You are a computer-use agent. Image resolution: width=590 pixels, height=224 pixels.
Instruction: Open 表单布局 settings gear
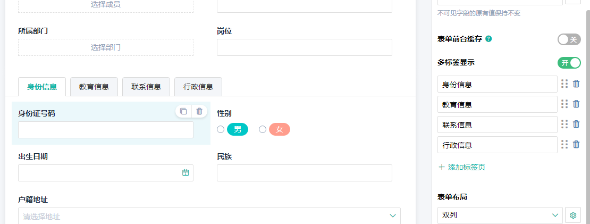point(573,215)
